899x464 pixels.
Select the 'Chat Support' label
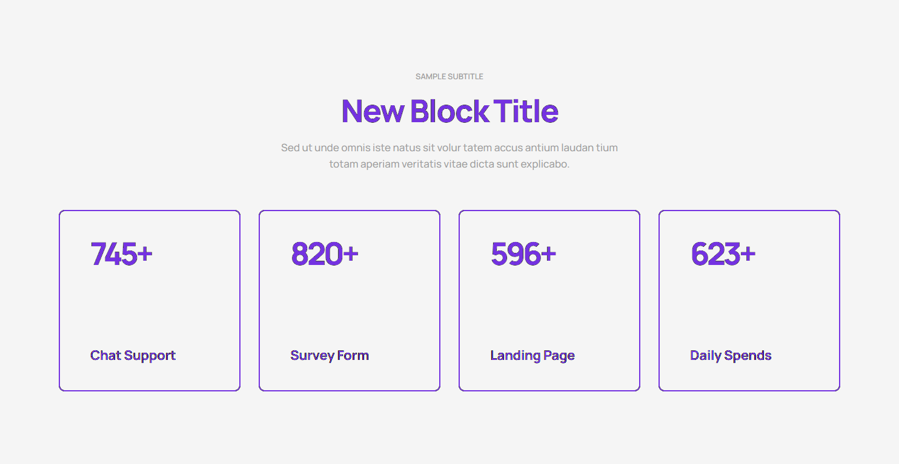click(133, 356)
